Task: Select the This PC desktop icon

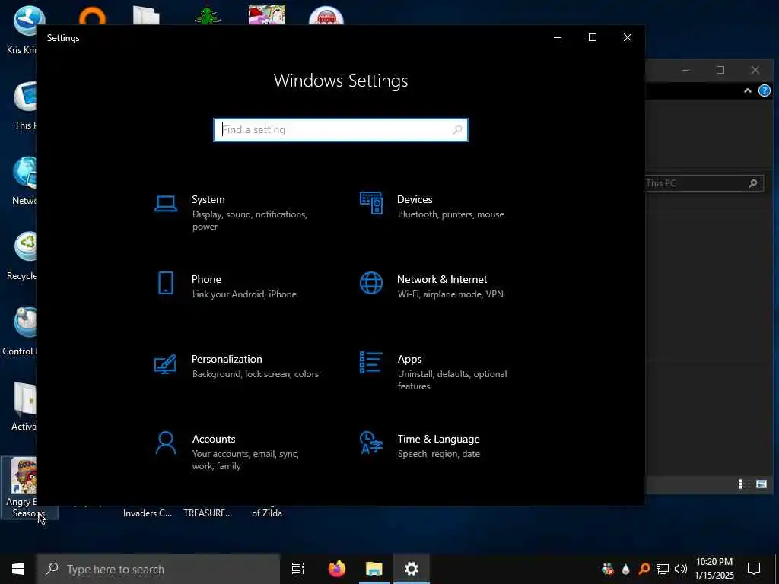Action: click(x=24, y=106)
